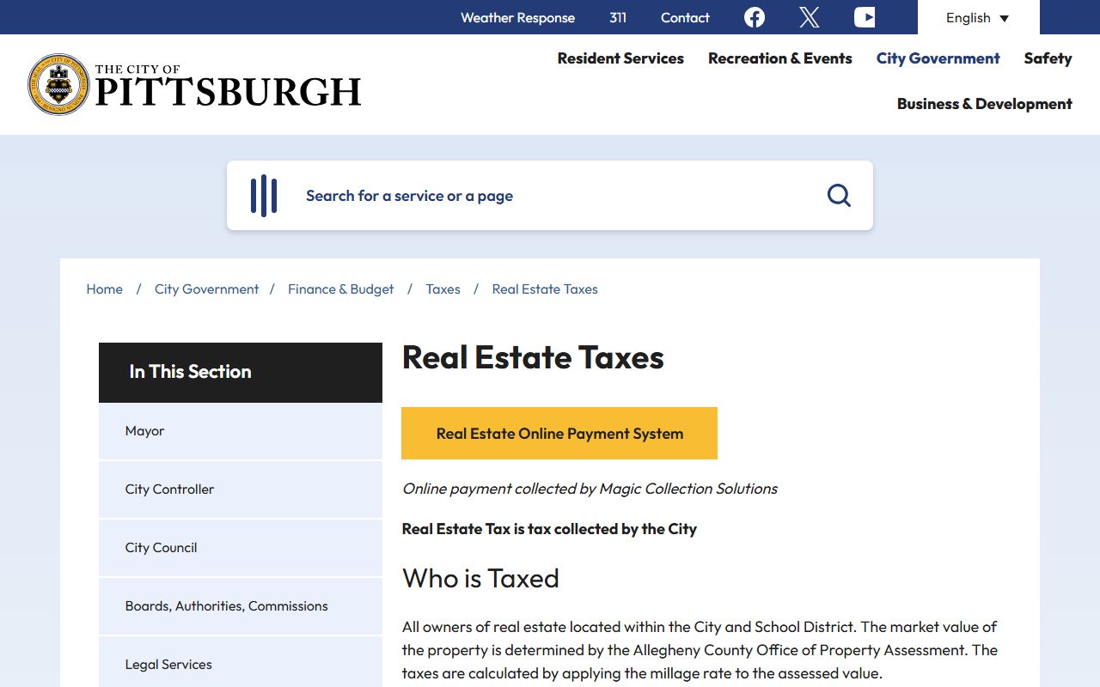The width and height of the screenshot is (1100, 687).
Task: Open Boards, Authorities, Commissions sidebar item
Action: point(241,606)
